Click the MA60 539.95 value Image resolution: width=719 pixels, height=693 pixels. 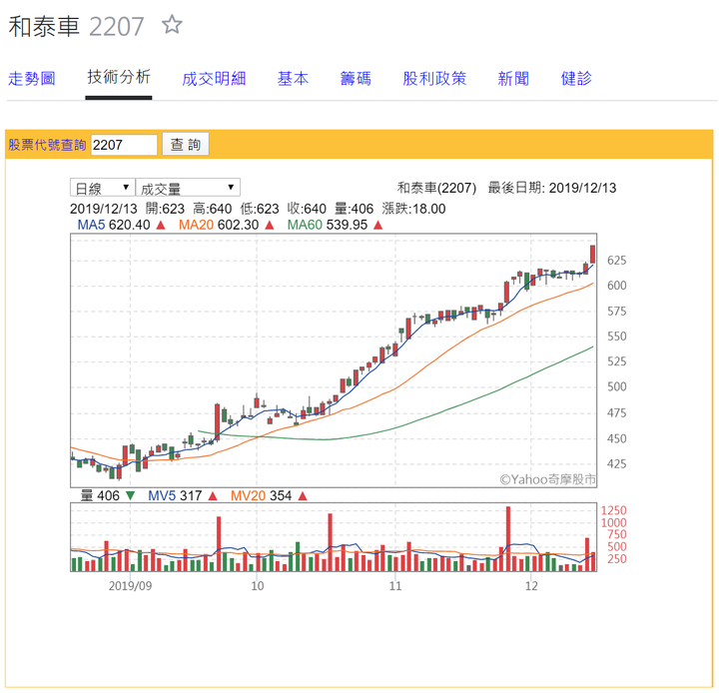click(x=328, y=226)
